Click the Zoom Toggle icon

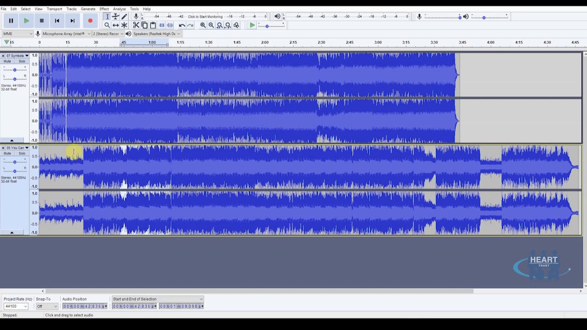tap(236, 25)
